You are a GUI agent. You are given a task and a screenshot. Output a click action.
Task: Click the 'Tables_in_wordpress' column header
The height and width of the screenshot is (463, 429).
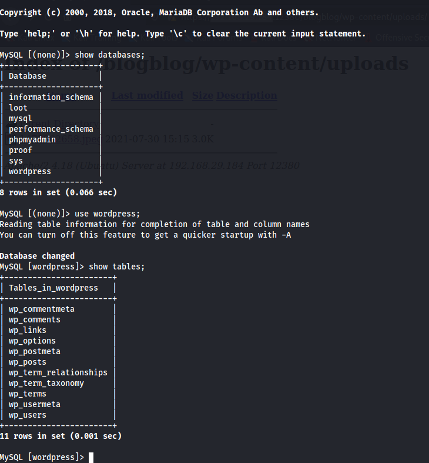point(53,288)
